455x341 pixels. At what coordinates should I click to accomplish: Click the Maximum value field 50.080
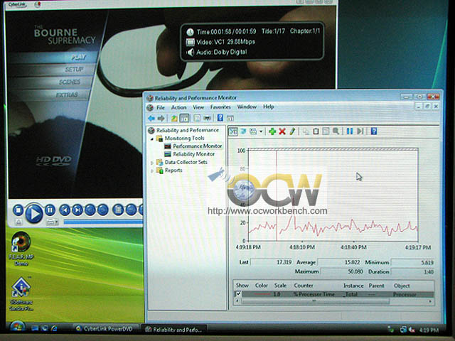342,271
